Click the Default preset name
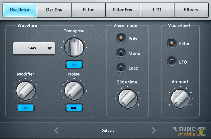 tap(108, 131)
